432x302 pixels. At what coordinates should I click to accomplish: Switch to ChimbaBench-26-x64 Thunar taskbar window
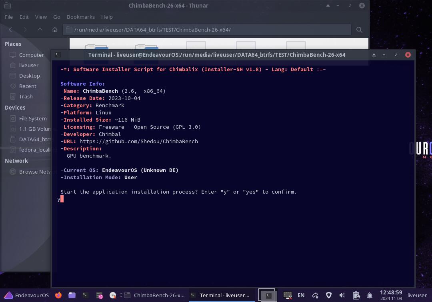(154, 295)
